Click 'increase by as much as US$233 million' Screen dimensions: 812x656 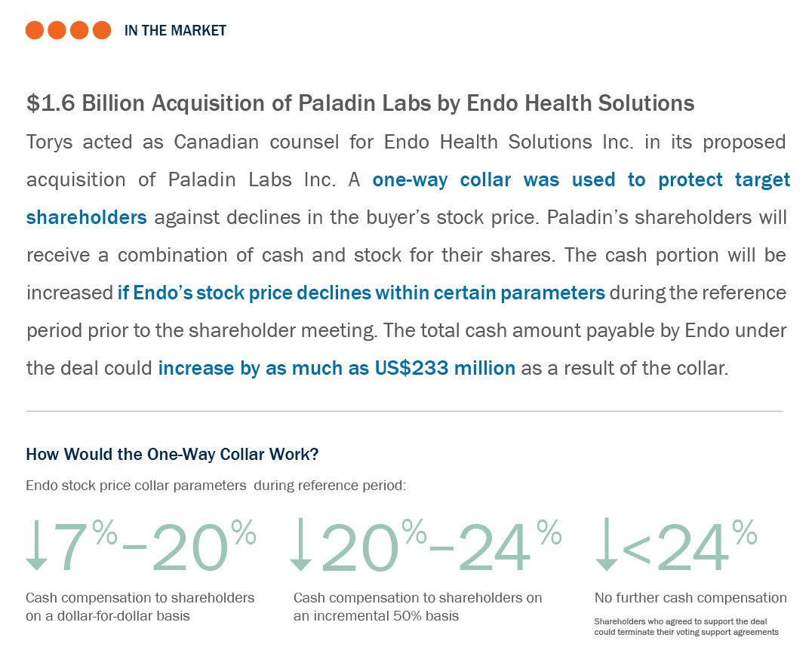click(x=337, y=369)
